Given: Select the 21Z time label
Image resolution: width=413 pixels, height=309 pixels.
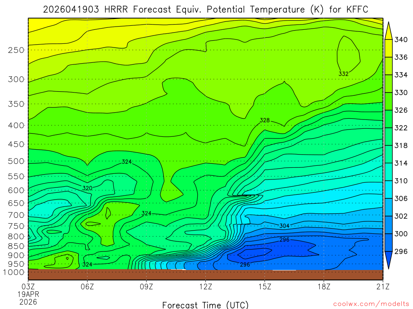Looking at the screenshot, I should (383, 286).
